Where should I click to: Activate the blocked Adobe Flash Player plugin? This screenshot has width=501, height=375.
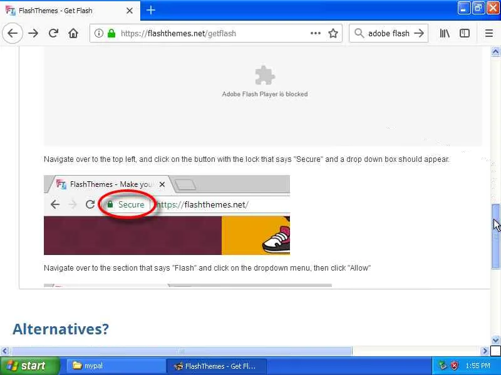262,96
